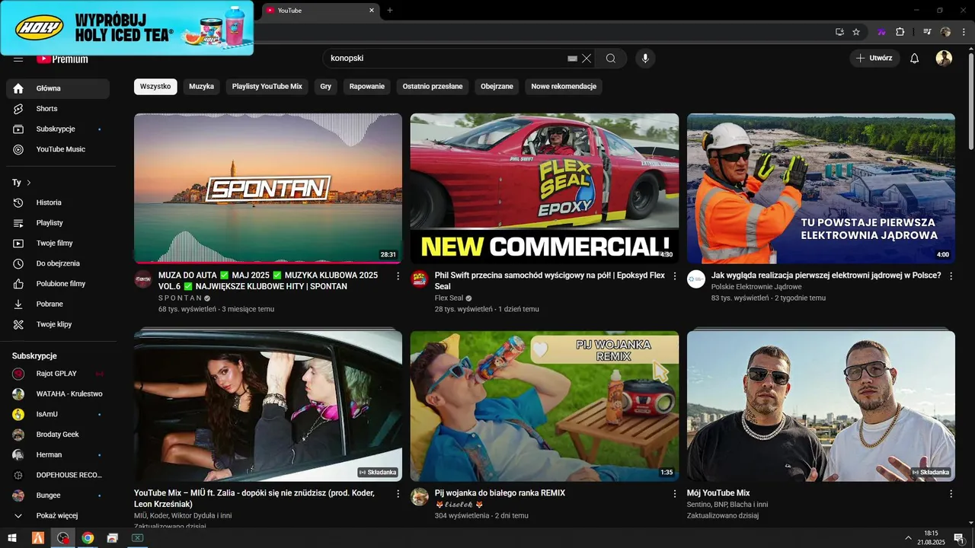Open Subskrypcje in the sidebar
This screenshot has height=548, width=975.
(x=58, y=129)
